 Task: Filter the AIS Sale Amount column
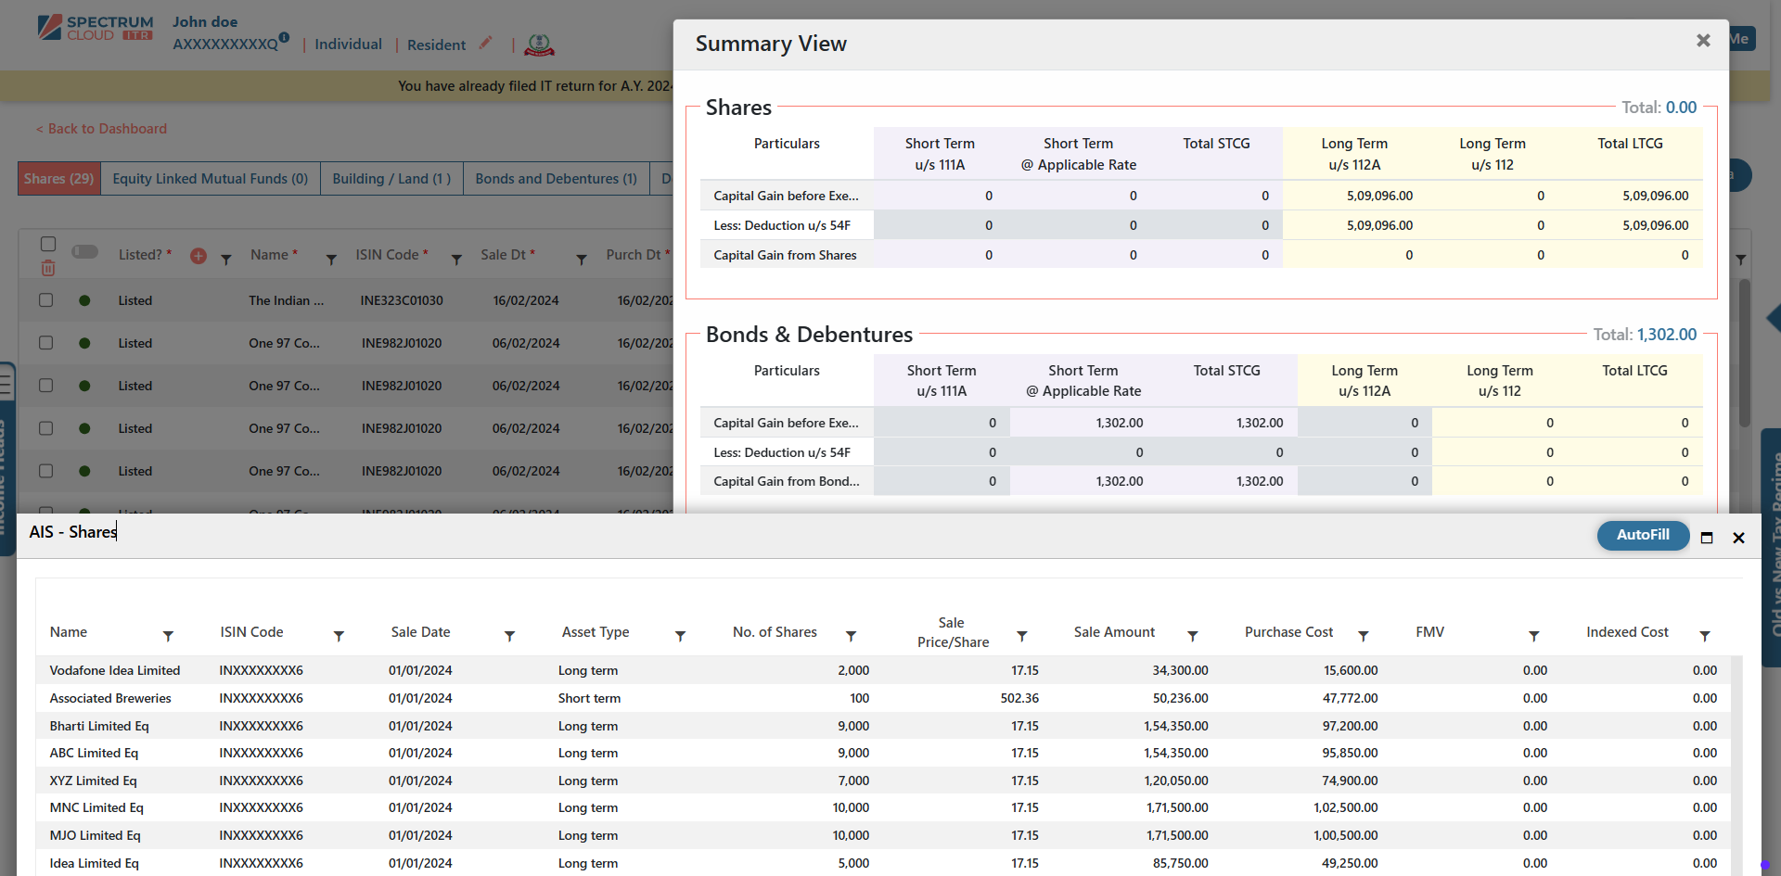click(1192, 636)
